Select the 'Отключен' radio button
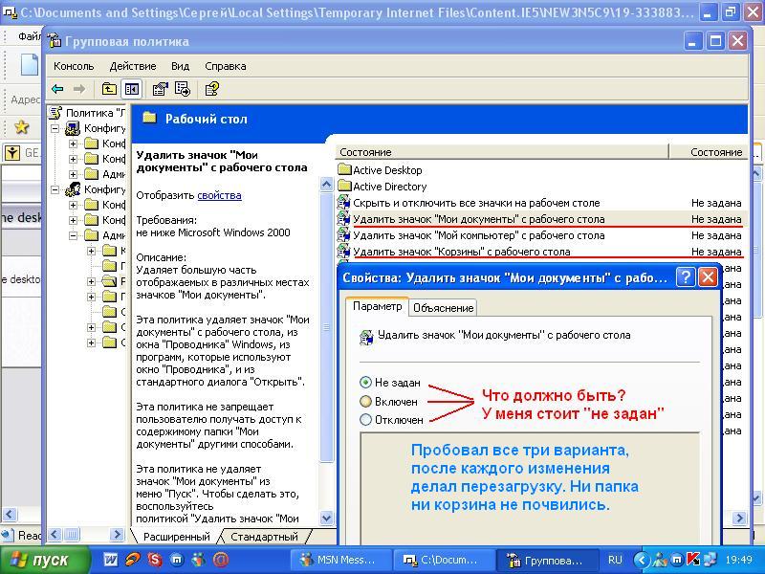765x574 pixels. [365, 419]
